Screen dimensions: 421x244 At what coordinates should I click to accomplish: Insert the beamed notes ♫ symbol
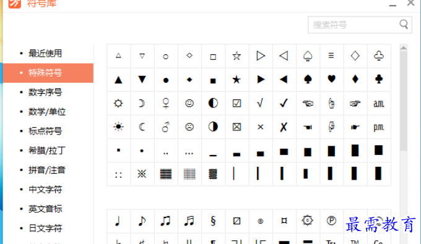[x=166, y=221]
